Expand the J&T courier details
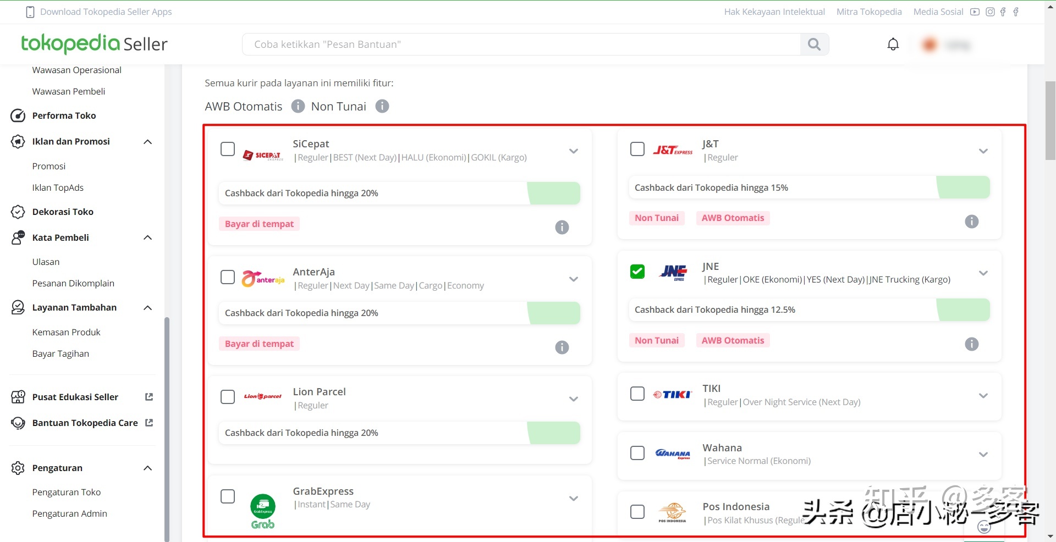The width and height of the screenshot is (1056, 542). pos(983,151)
